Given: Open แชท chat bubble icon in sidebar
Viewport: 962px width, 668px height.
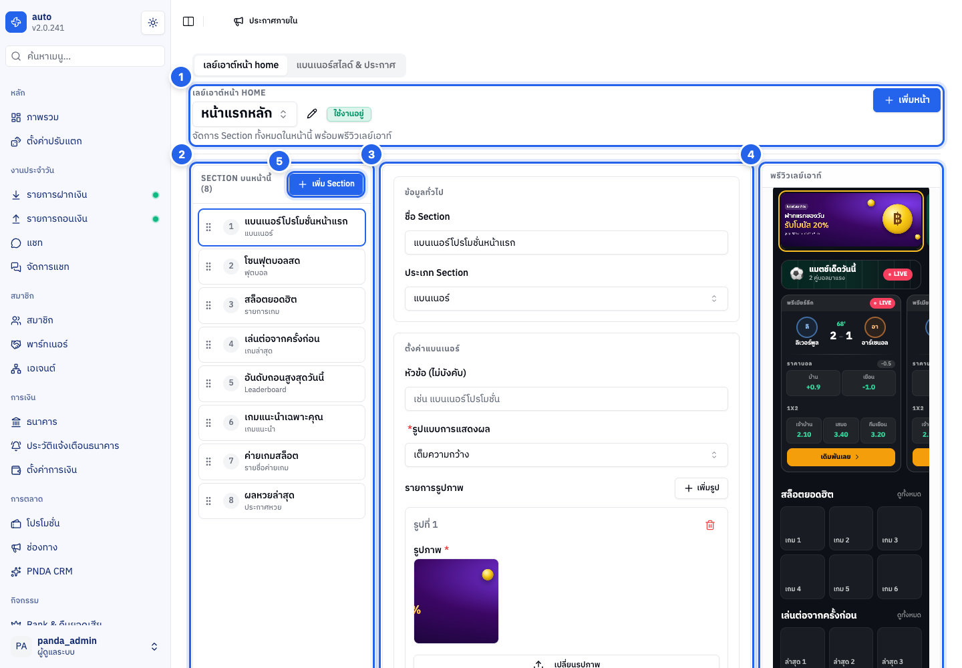Looking at the screenshot, I should click(16, 243).
